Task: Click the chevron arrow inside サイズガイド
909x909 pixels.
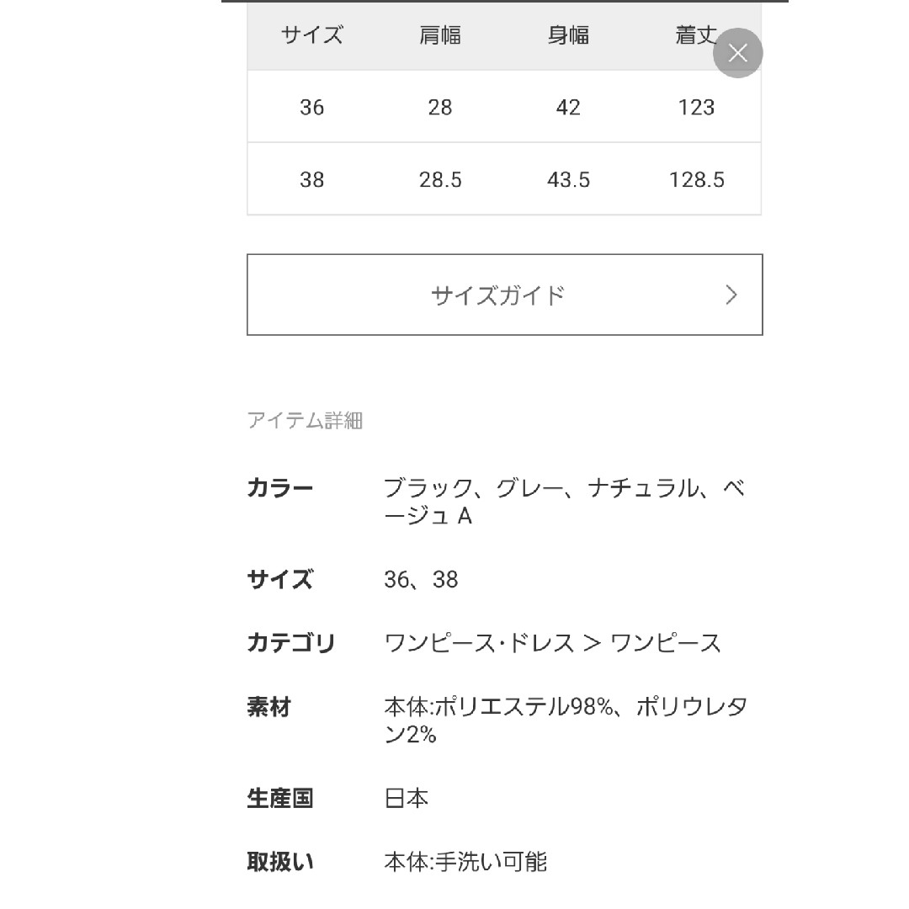Action: click(x=731, y=295)
